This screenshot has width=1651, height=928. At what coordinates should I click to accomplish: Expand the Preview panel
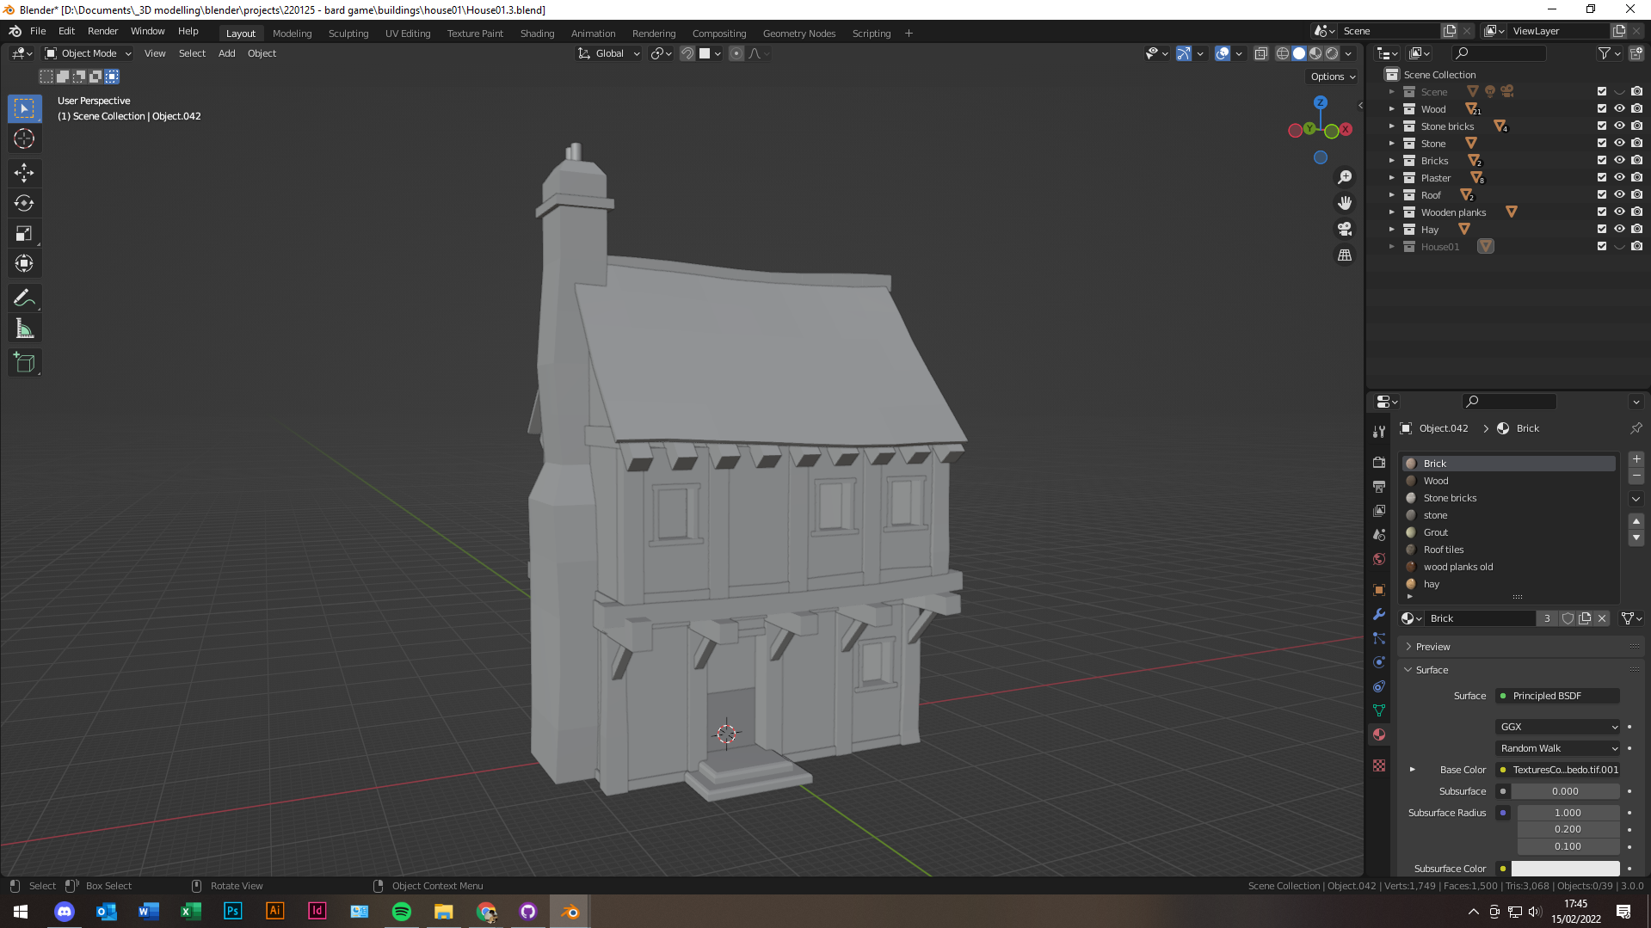[1432, 647]
